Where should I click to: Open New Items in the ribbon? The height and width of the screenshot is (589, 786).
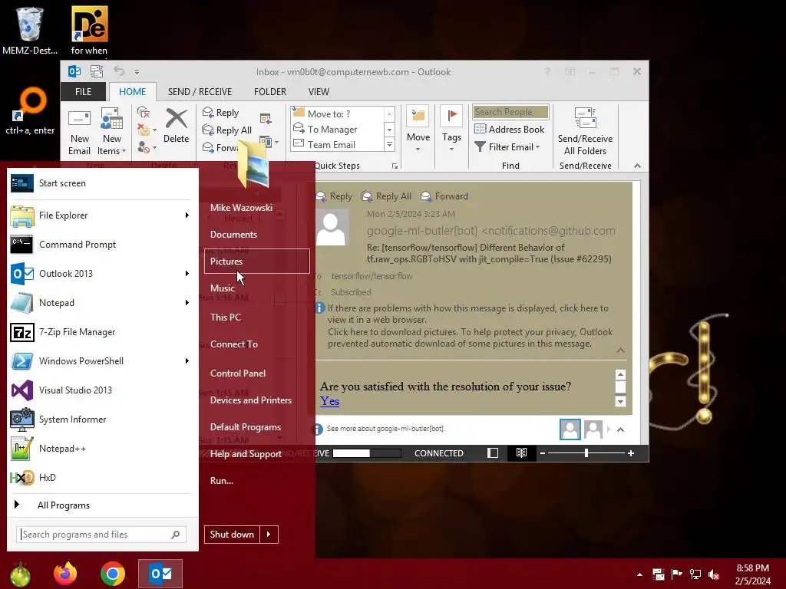(111, 131)
